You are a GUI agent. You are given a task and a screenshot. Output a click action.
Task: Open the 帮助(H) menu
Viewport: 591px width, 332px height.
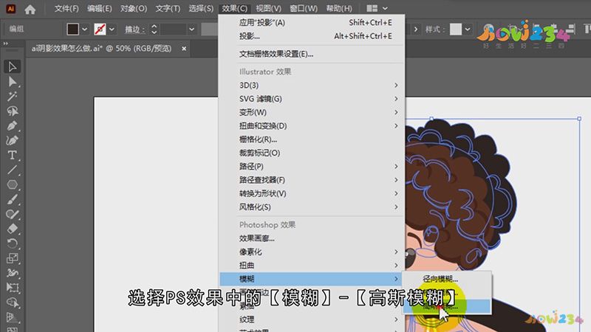(339, 8)
